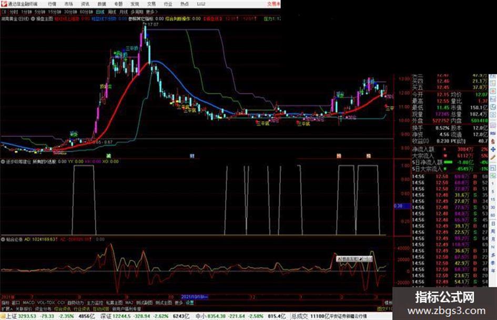Click the blue info marker under the main chart
Screen dimensions: 497x320
(x=192, y=156)
